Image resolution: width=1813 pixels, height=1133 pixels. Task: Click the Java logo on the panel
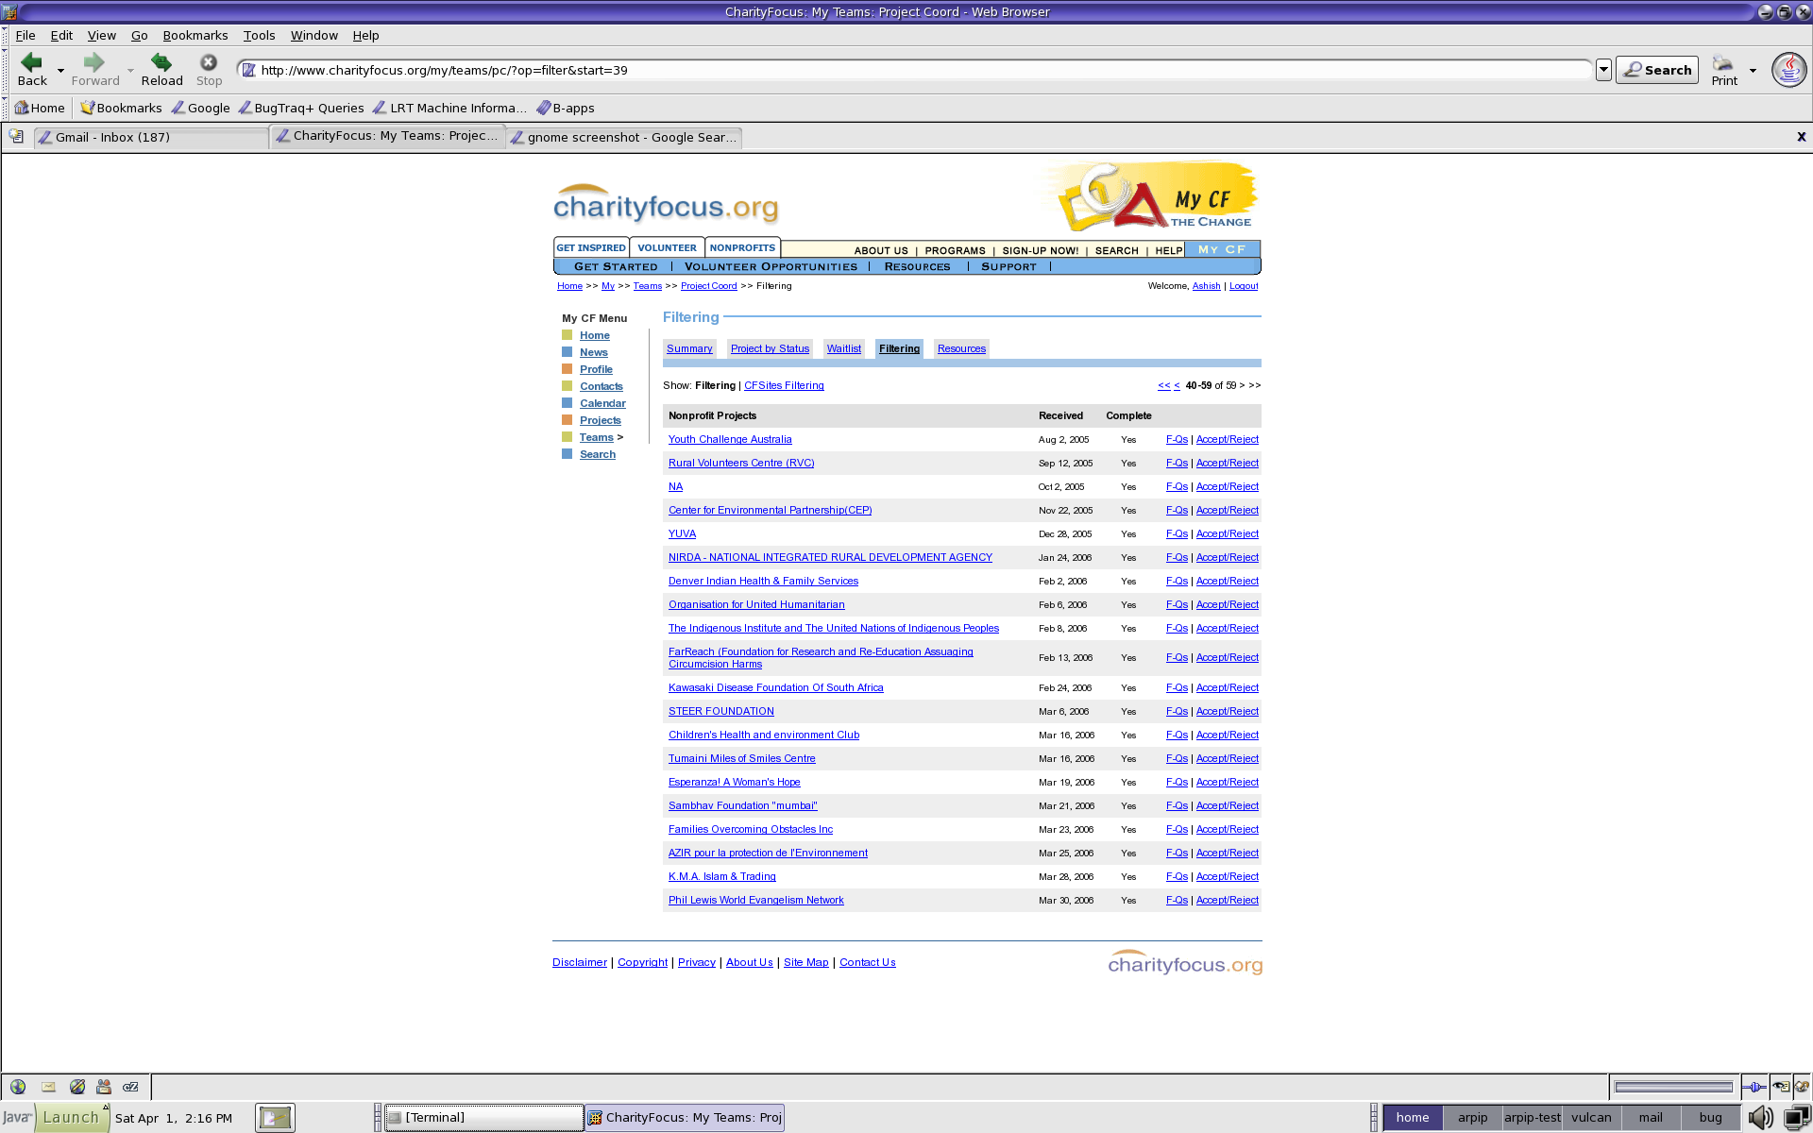17,1118
